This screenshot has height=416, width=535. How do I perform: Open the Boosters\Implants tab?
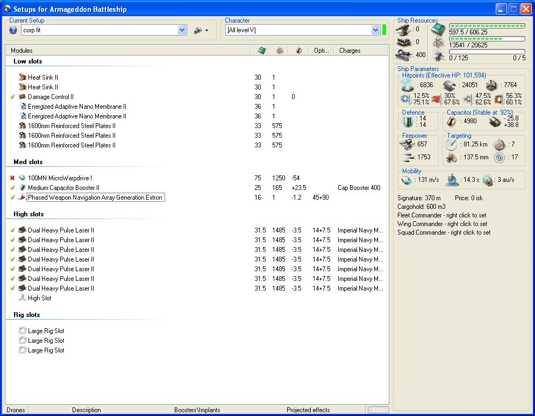[197, 410]
